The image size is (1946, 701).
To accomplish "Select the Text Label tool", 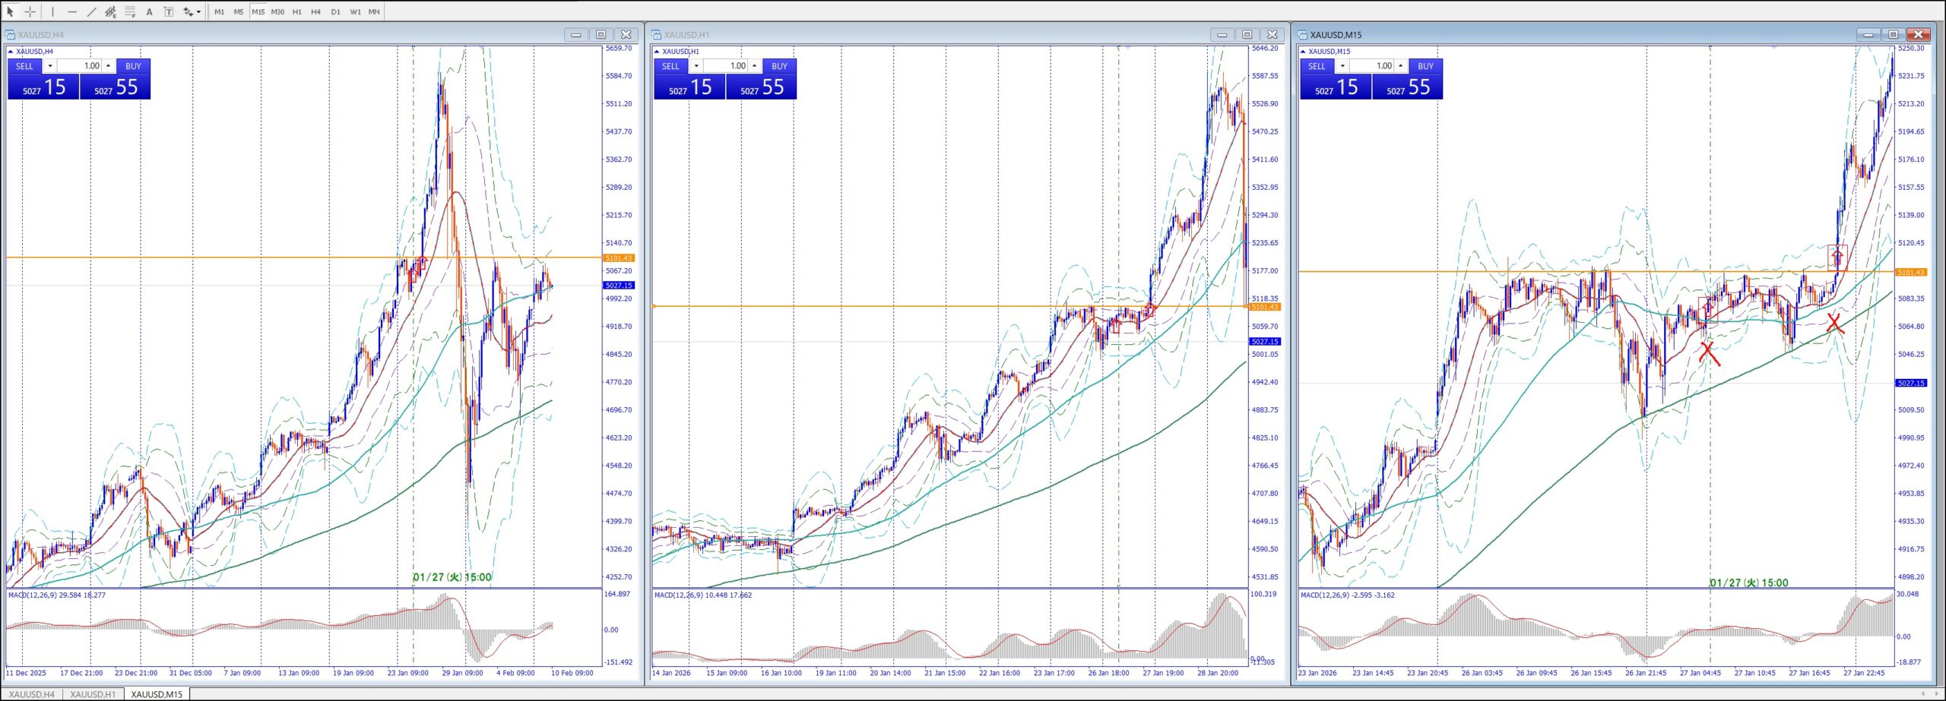I will point(169,11).
